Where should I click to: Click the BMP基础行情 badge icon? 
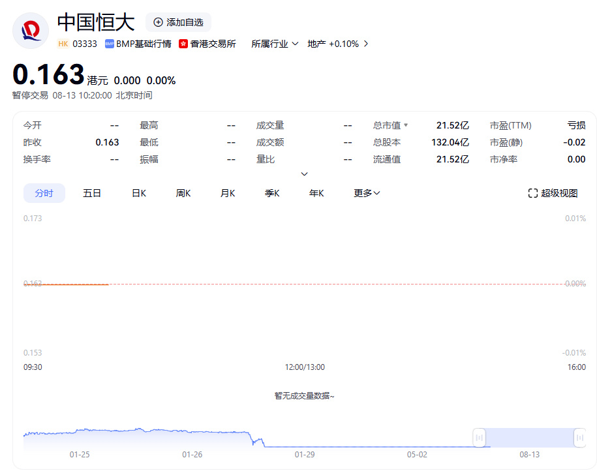point(109,44)
